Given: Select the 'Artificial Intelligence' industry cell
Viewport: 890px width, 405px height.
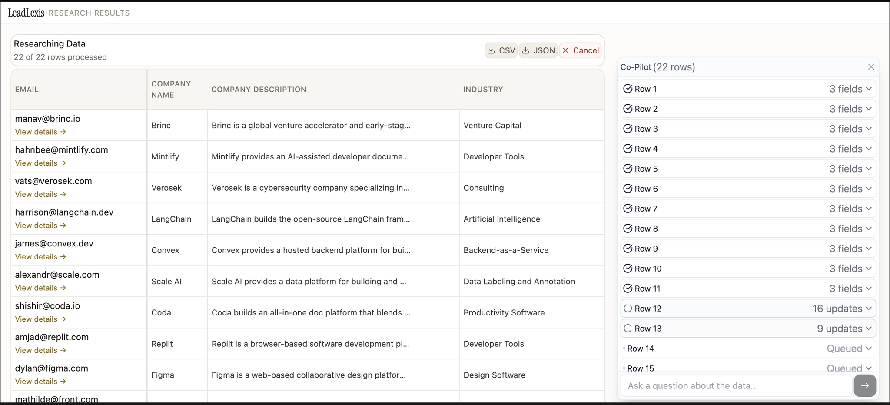Looking at the screenshot, I should pyautogui.click(x=531, y=219).
